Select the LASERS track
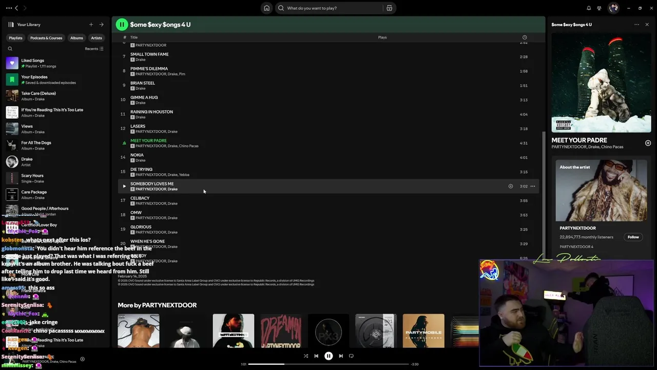 [328, 129]
